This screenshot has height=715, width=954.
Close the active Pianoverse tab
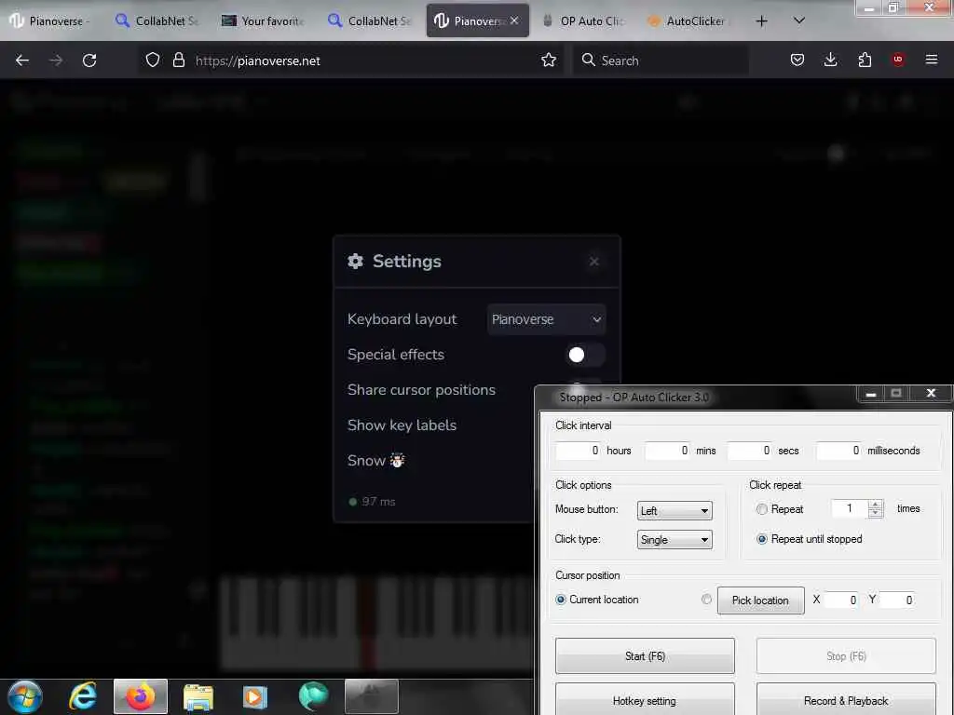coord(514,20)
